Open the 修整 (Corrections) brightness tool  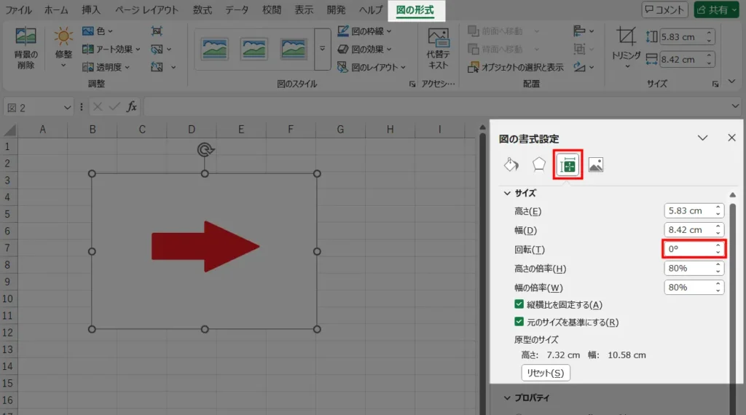tap(63, 44)
